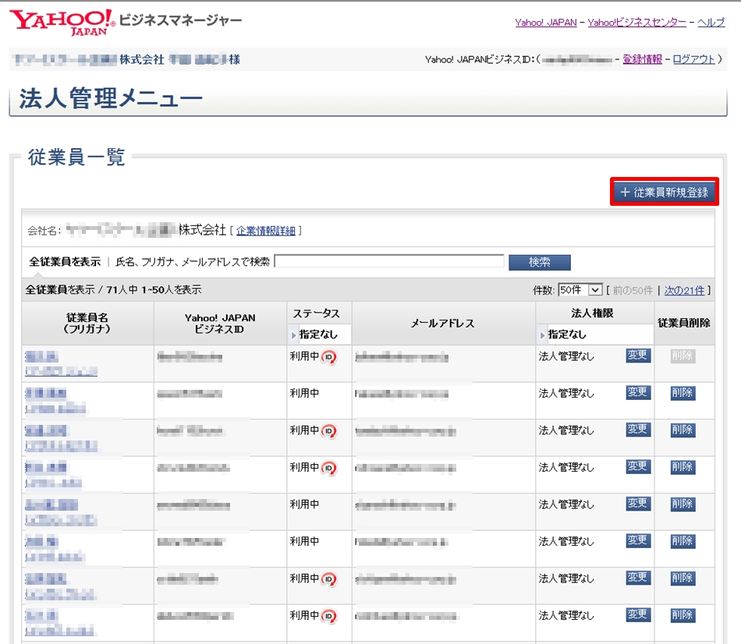The width and height of the screenshot is (741, 644).
Task: Click the employee search text field
Action: coord(388,262)
